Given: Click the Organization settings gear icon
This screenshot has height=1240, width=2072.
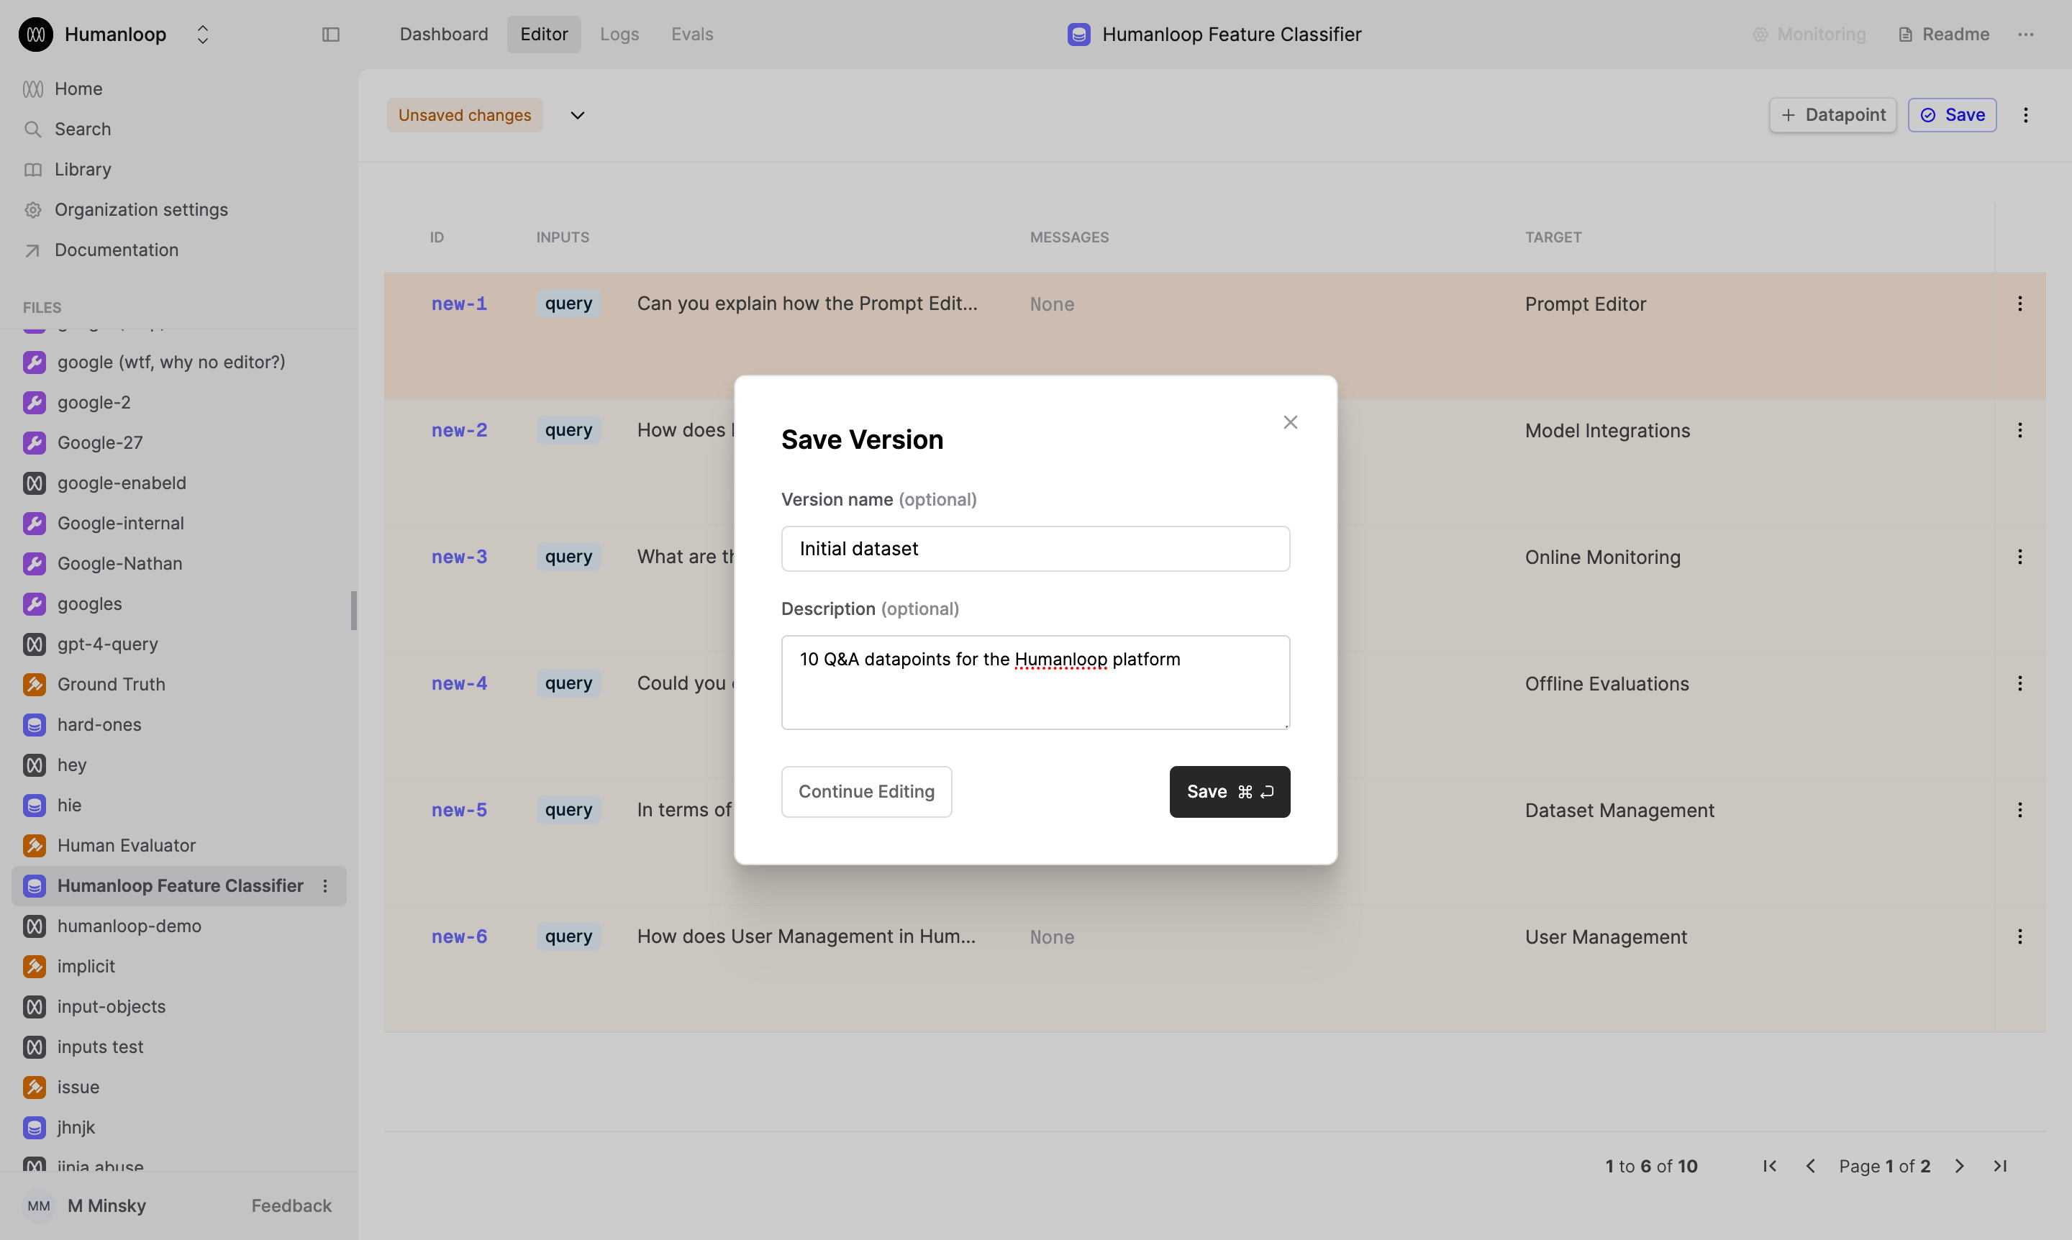Looking at the screenshot, I should [33, 210].
